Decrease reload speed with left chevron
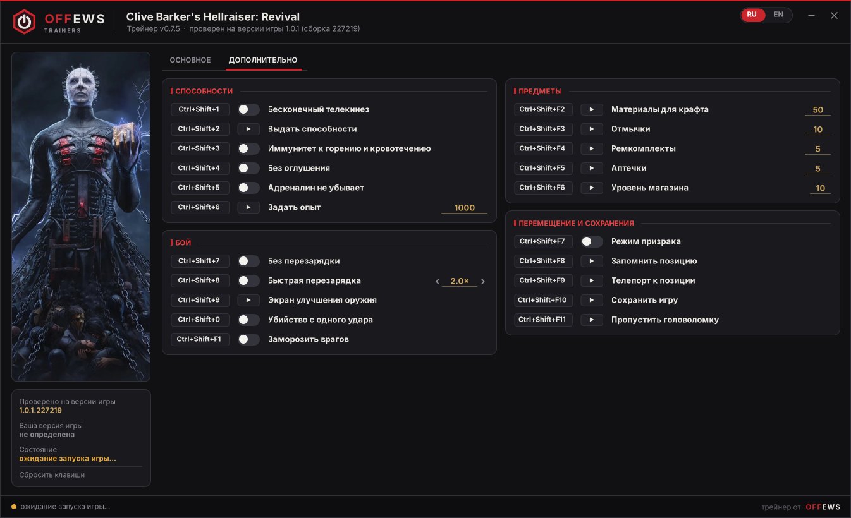Image resolution: width=851 pixels, height=518 pixels. pos(437,281)
